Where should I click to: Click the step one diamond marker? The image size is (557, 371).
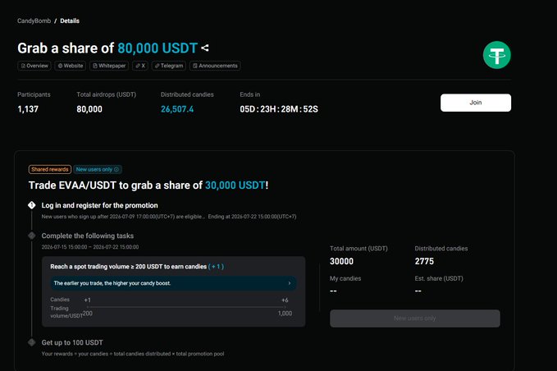coord(32,205)
